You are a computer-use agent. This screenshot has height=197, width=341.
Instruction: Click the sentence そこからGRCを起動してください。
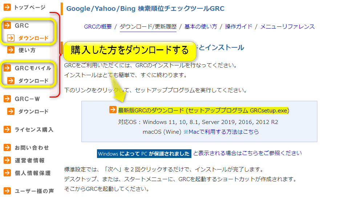point(107,189)
